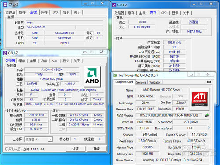Click the core voltage 1.308 V
220x165 pixels.
[x=70, y=84]
